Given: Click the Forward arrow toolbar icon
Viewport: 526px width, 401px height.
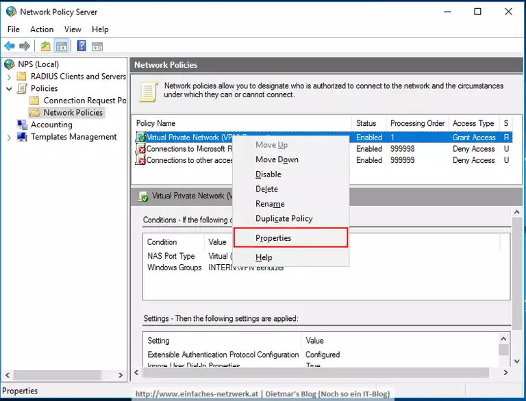Looking at the screenshot, I should [x=25, y=46].
